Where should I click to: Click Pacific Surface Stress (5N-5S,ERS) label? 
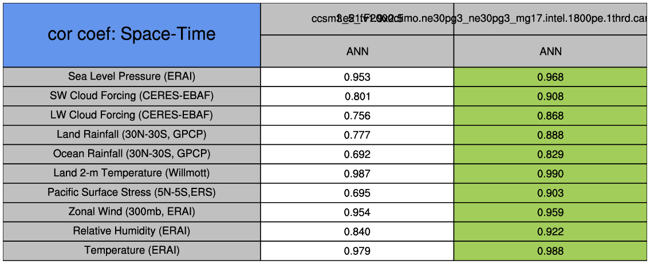point(132,192)
